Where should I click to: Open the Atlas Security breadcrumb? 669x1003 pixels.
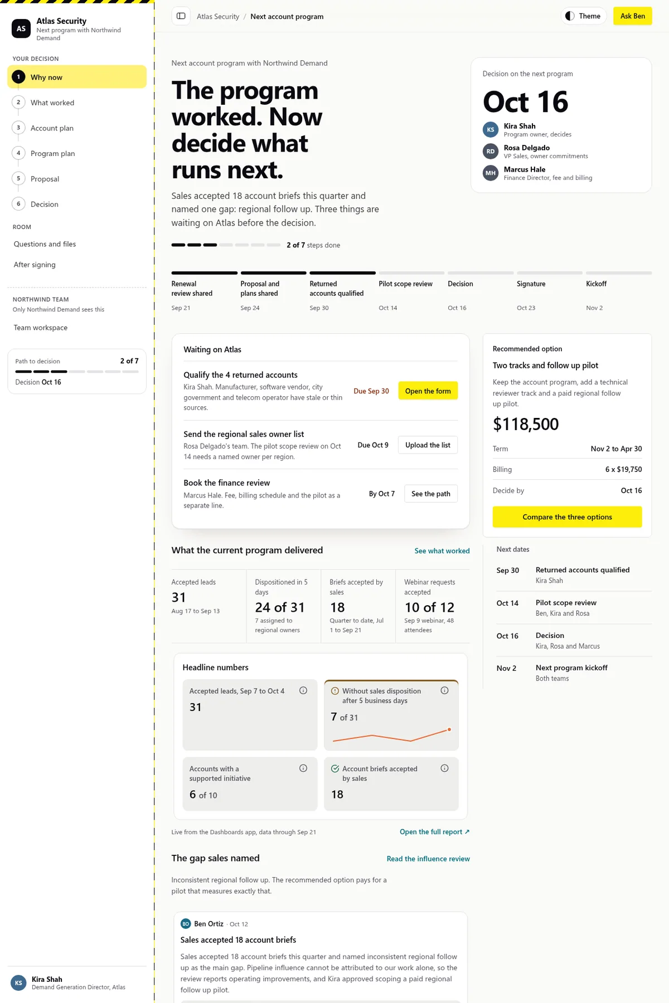click(x=218, y=17)
